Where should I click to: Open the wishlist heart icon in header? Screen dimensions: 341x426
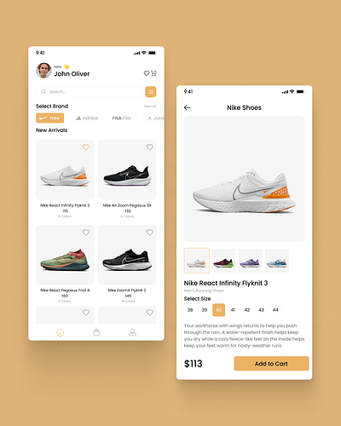click(x=147, y=73)
